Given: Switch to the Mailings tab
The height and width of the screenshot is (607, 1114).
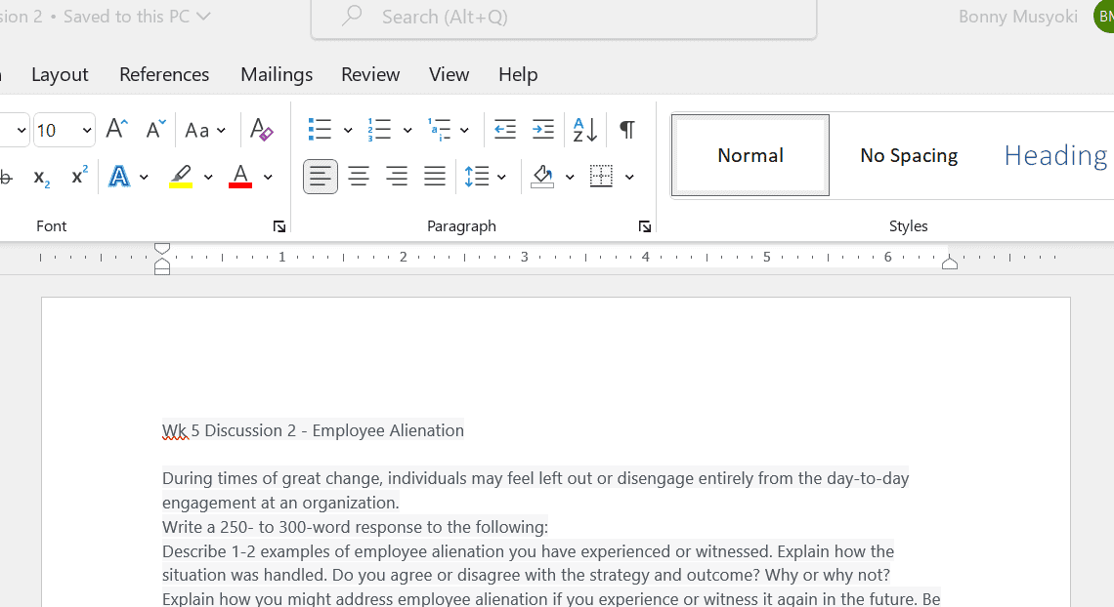Looking at the screenshot, I should 277,74.
